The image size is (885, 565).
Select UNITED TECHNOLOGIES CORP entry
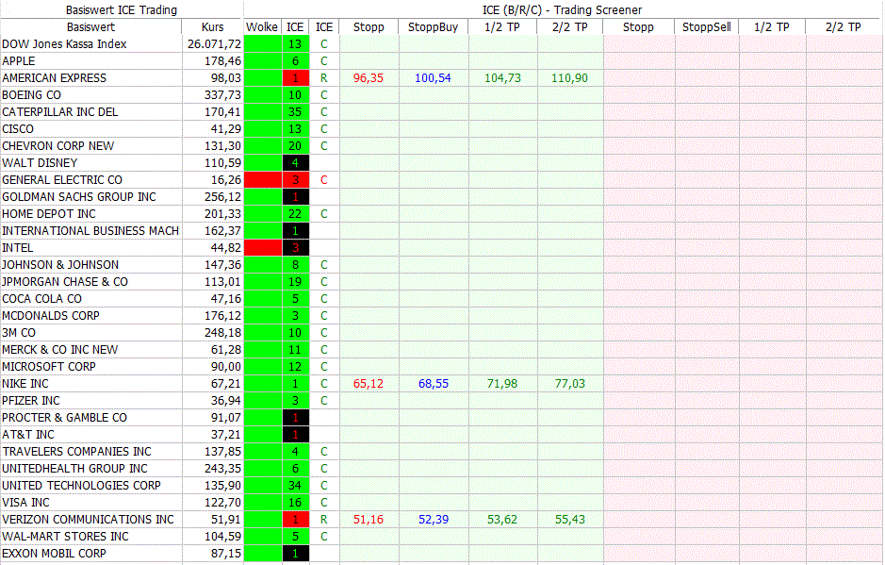click(81, 486)
